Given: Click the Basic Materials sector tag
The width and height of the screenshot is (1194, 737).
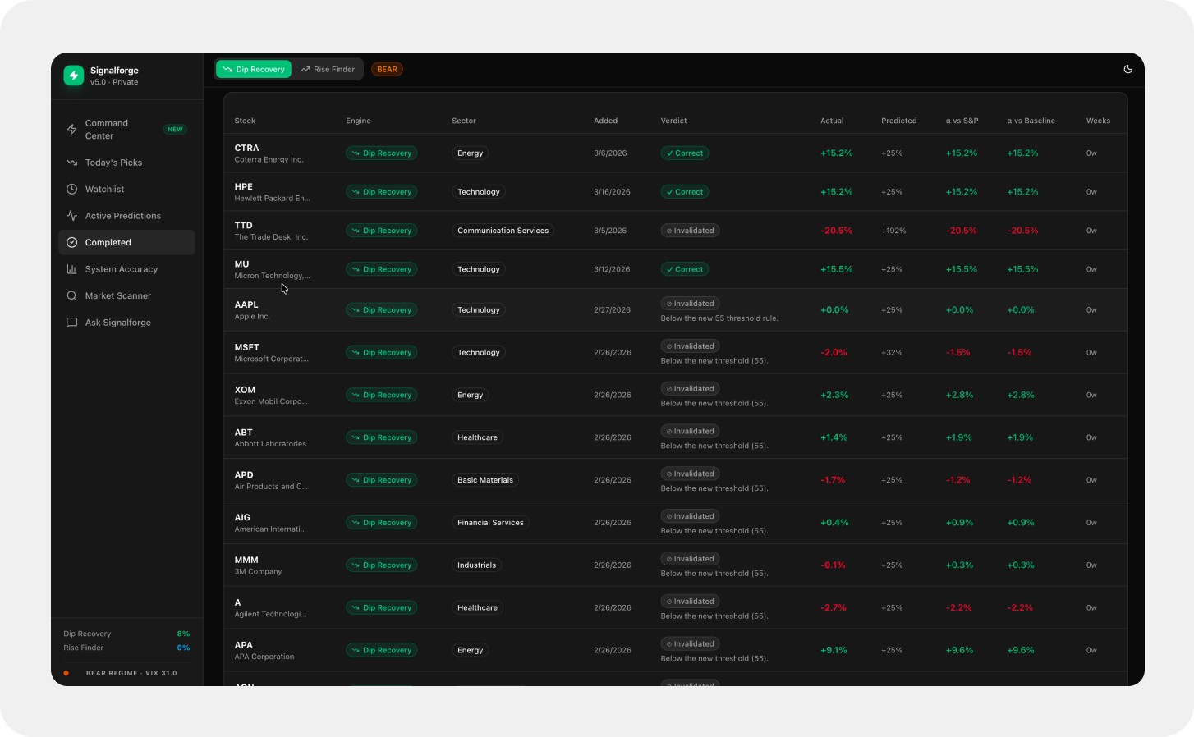Looking at the screenshot, I should pyautogui.click(x=485, y=480).
